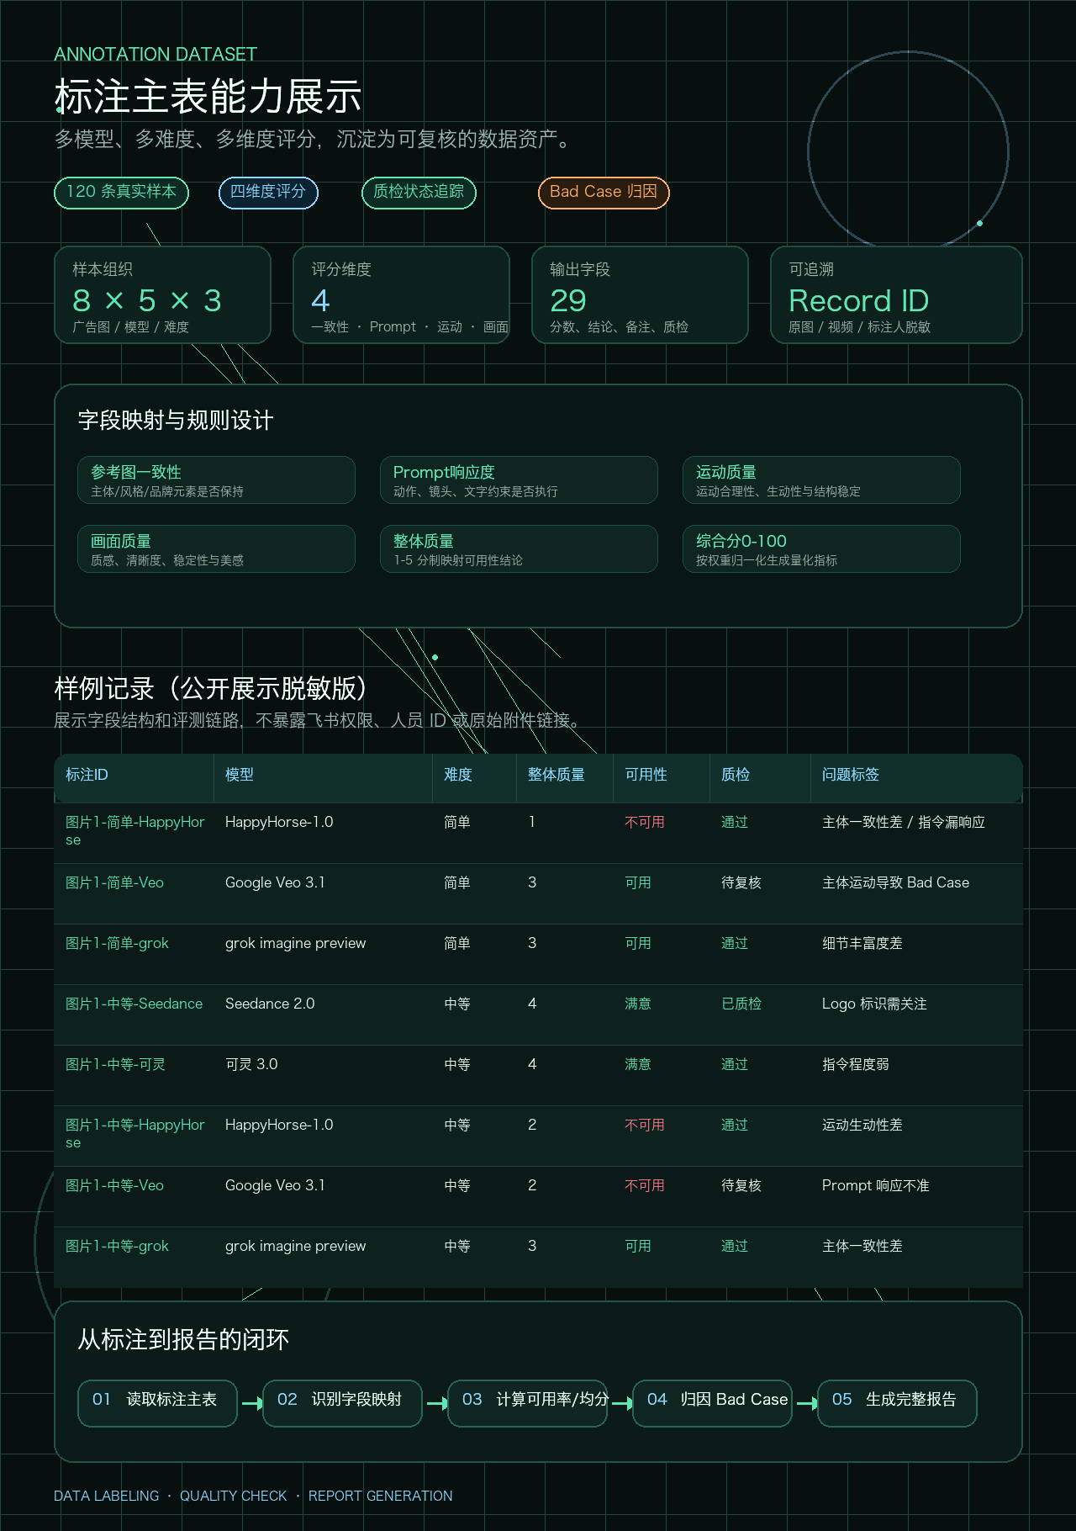Click the Prompt响应度 rule card

519,480
